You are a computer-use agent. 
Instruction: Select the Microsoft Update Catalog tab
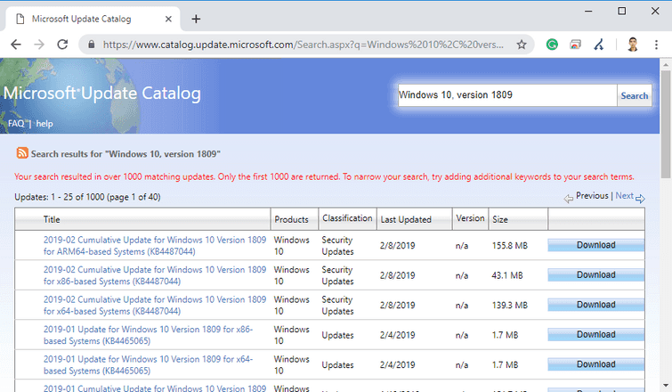(93, 19)
